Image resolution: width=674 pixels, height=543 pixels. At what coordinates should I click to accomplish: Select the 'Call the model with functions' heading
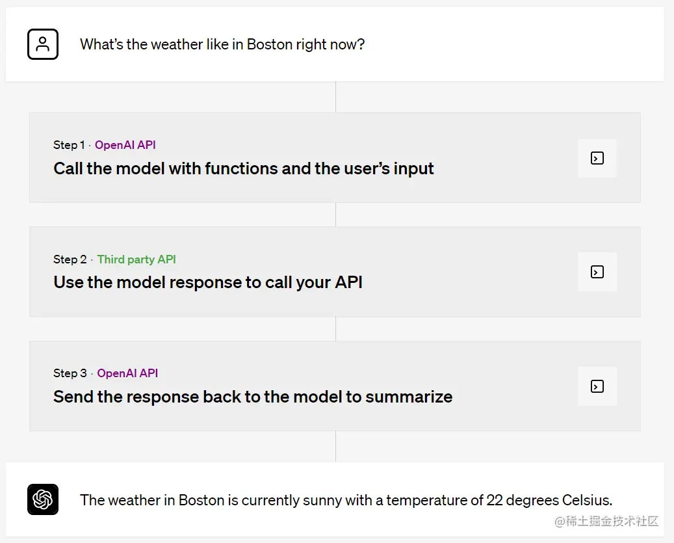coord(243,168)
